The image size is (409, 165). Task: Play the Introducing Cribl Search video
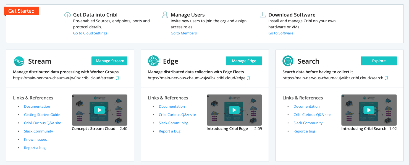369,110
